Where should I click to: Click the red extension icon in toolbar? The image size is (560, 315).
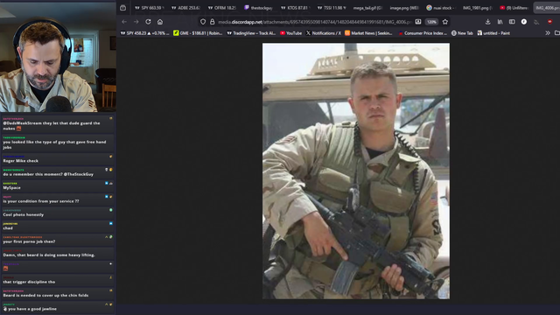coord(549,22)
